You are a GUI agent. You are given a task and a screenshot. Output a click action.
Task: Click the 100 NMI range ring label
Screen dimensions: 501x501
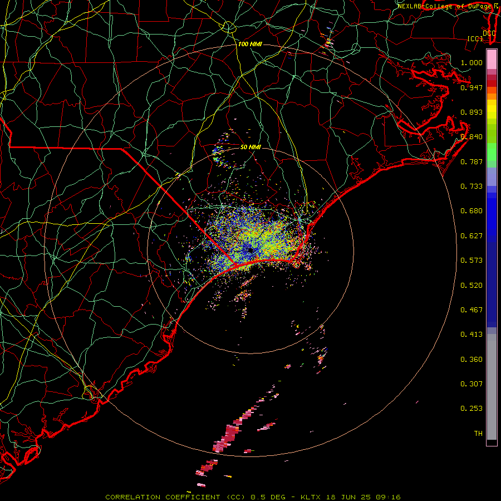[250, 44]
